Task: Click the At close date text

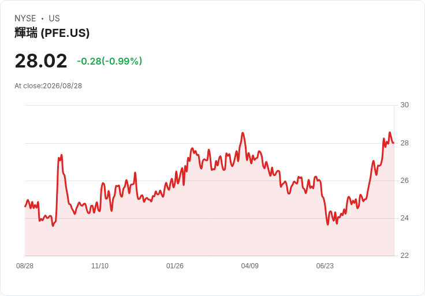Action: pyautogui.click(x=49, y=86)
